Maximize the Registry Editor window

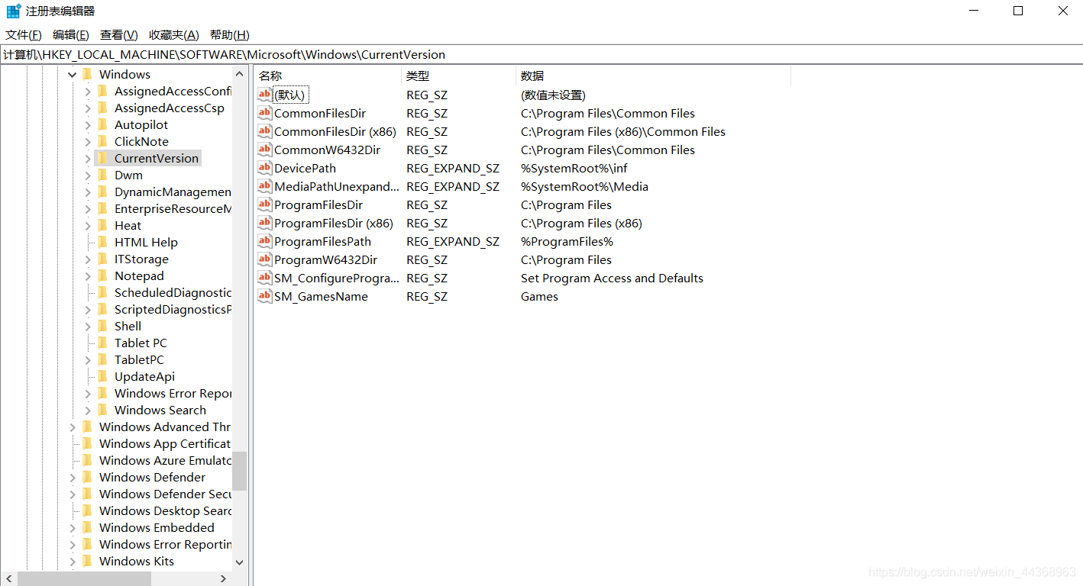pos(1018,11)
